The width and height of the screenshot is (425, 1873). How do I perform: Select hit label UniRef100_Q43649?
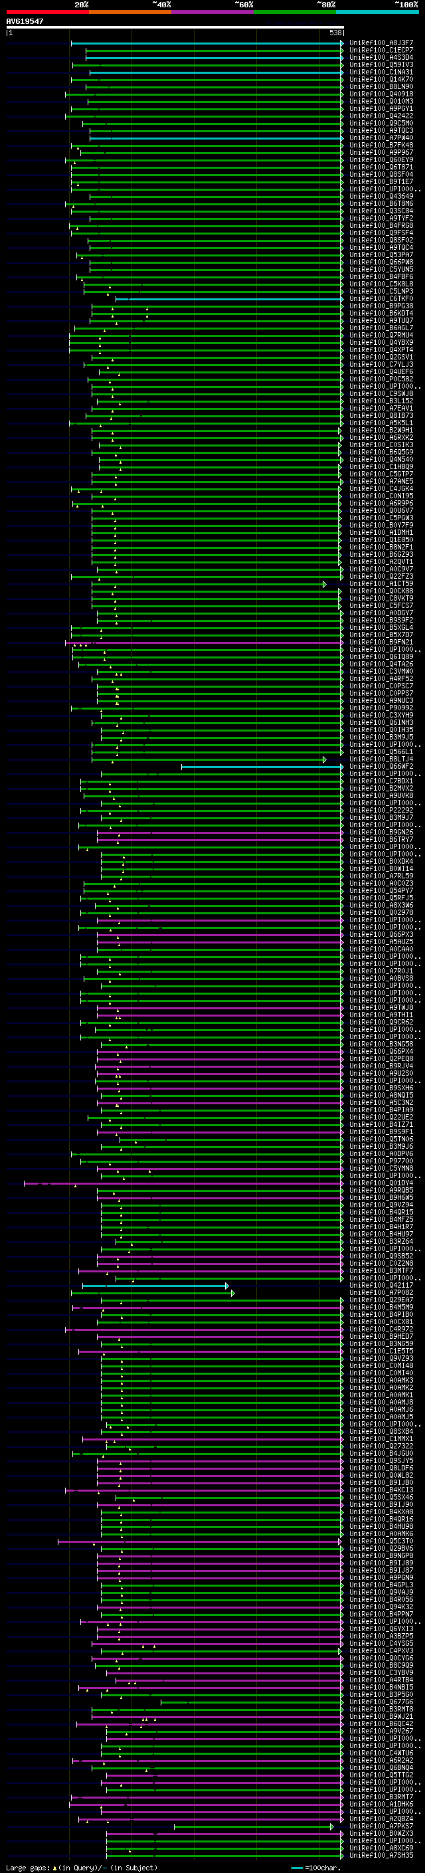[381, 196]
